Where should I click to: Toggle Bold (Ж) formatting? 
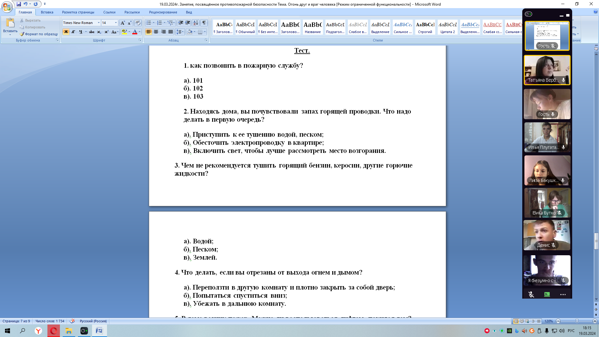[x=66, y=32]
